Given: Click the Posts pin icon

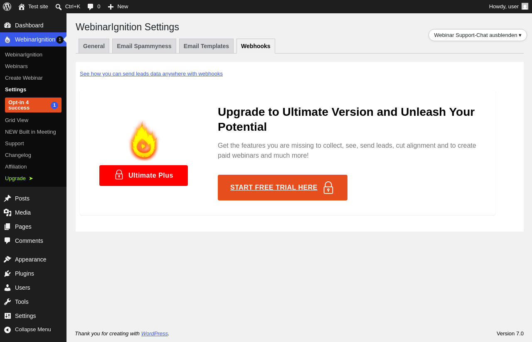Looking at the screenshot, I should pyautogui.click(x=7, y=198).
